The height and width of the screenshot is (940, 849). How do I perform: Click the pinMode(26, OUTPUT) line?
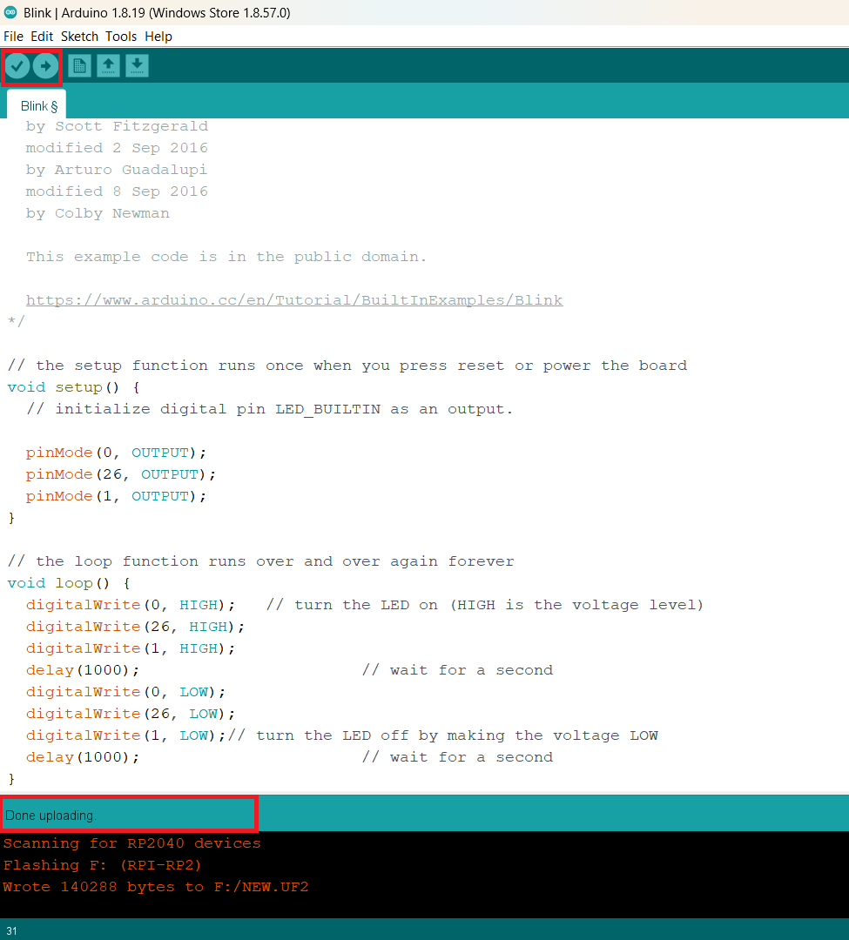point(120,474)
